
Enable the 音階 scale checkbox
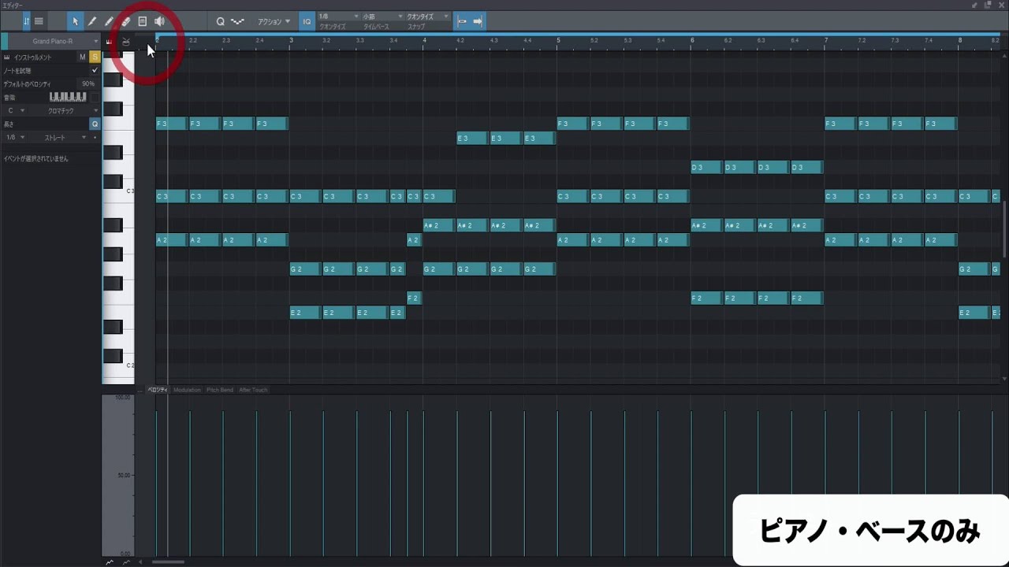coord(95,98)
